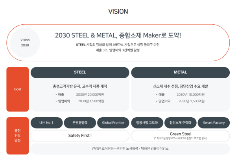Click the 건강한 조직문화 bottom bar
This screenshot has height=160, width=236.
130,149
